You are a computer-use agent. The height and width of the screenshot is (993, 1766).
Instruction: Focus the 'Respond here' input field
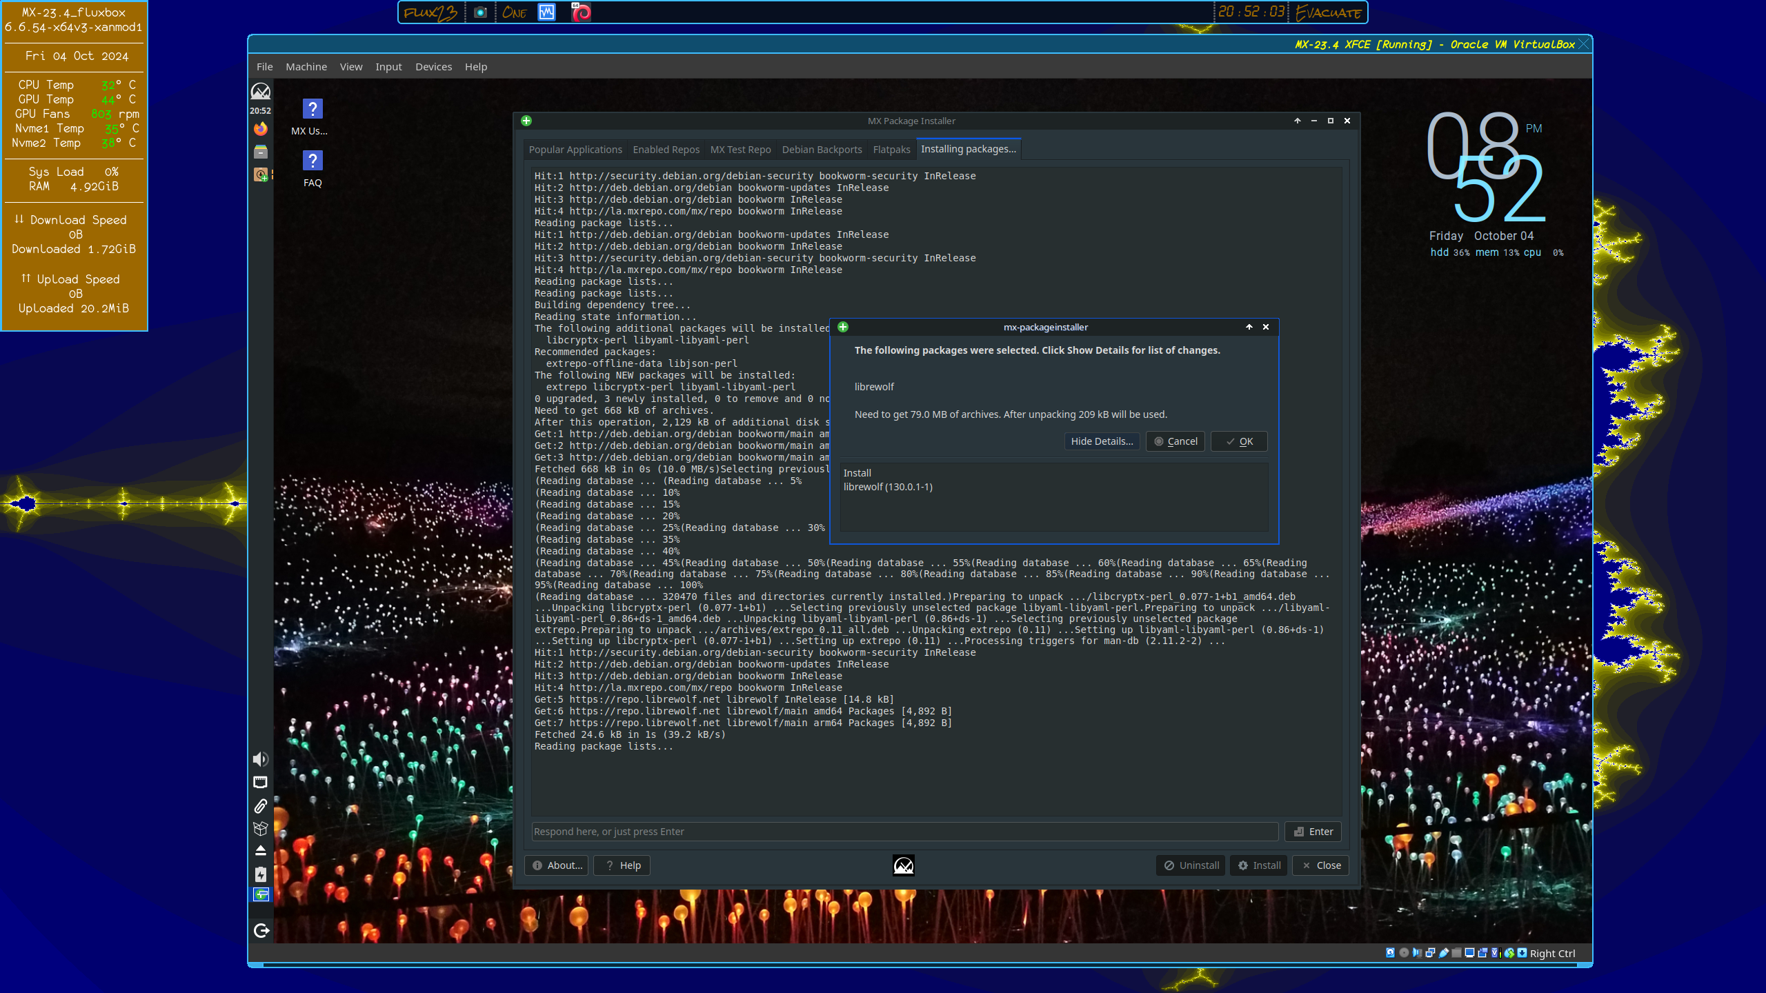905,832
